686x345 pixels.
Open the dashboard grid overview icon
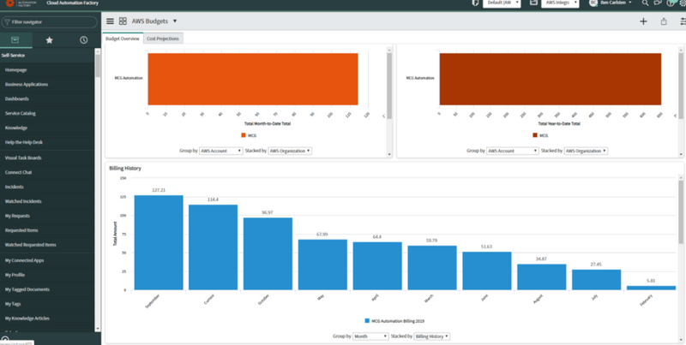[123, 21]
